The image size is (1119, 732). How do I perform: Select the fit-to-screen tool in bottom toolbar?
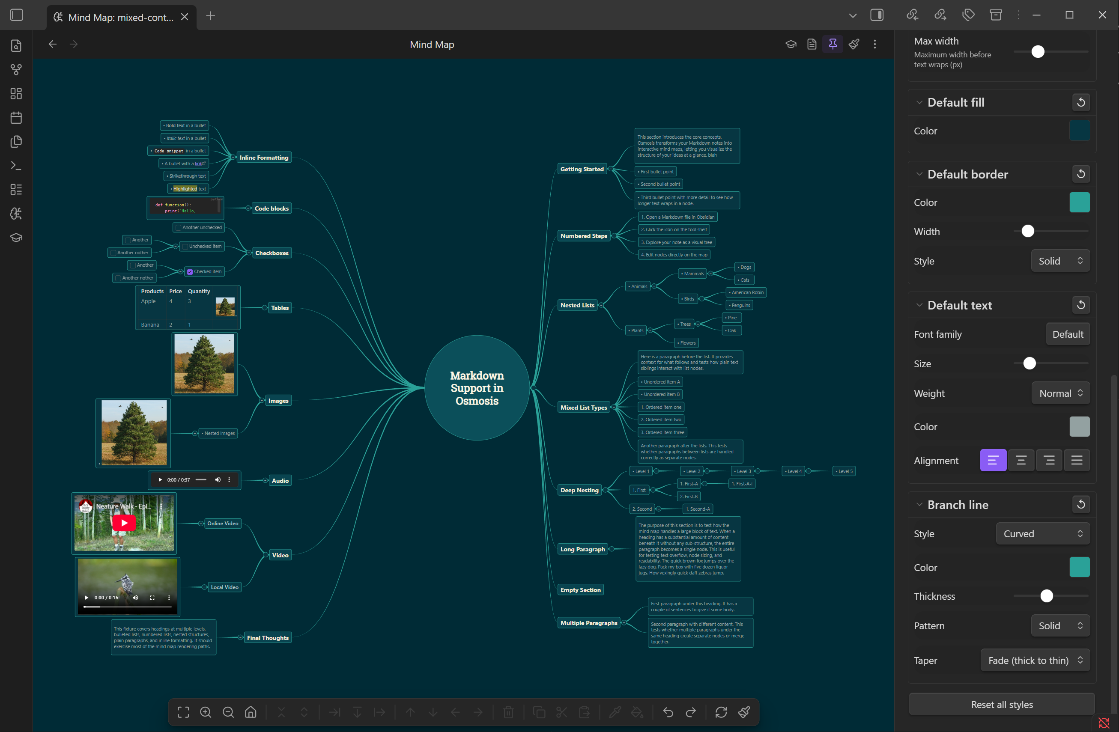(x=183, y=712)
